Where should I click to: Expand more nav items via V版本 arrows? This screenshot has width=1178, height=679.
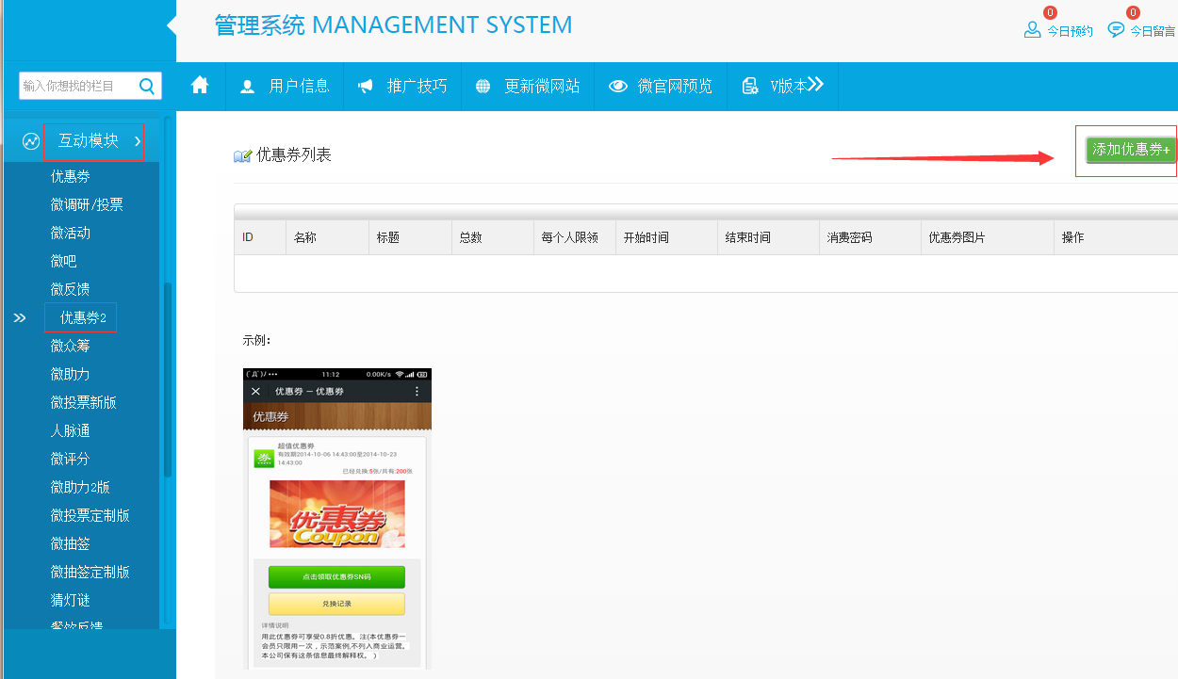click(815, 85)
